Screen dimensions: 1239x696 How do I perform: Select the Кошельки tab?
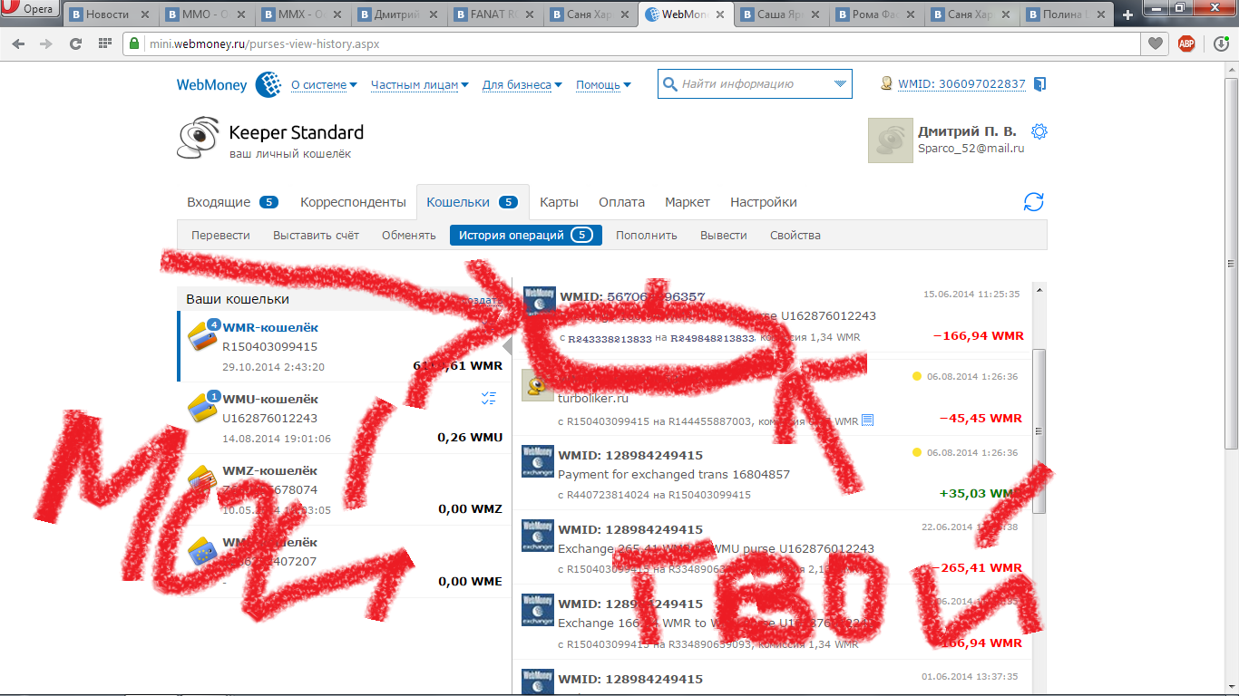tap(473, 202)
